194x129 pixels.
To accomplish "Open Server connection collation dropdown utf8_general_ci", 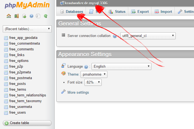I will pyautogui.click(x=148, y=36).
